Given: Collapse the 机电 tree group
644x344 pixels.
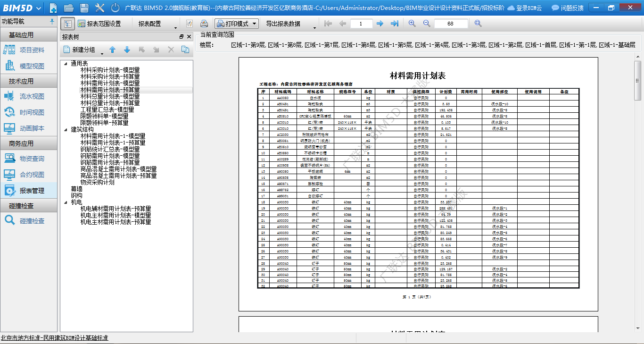Looking at the screenshot, I should (x=66, y=202).
